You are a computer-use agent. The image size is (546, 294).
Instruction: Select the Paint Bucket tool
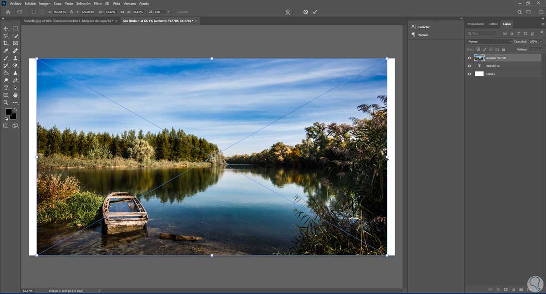coord(6,73)
